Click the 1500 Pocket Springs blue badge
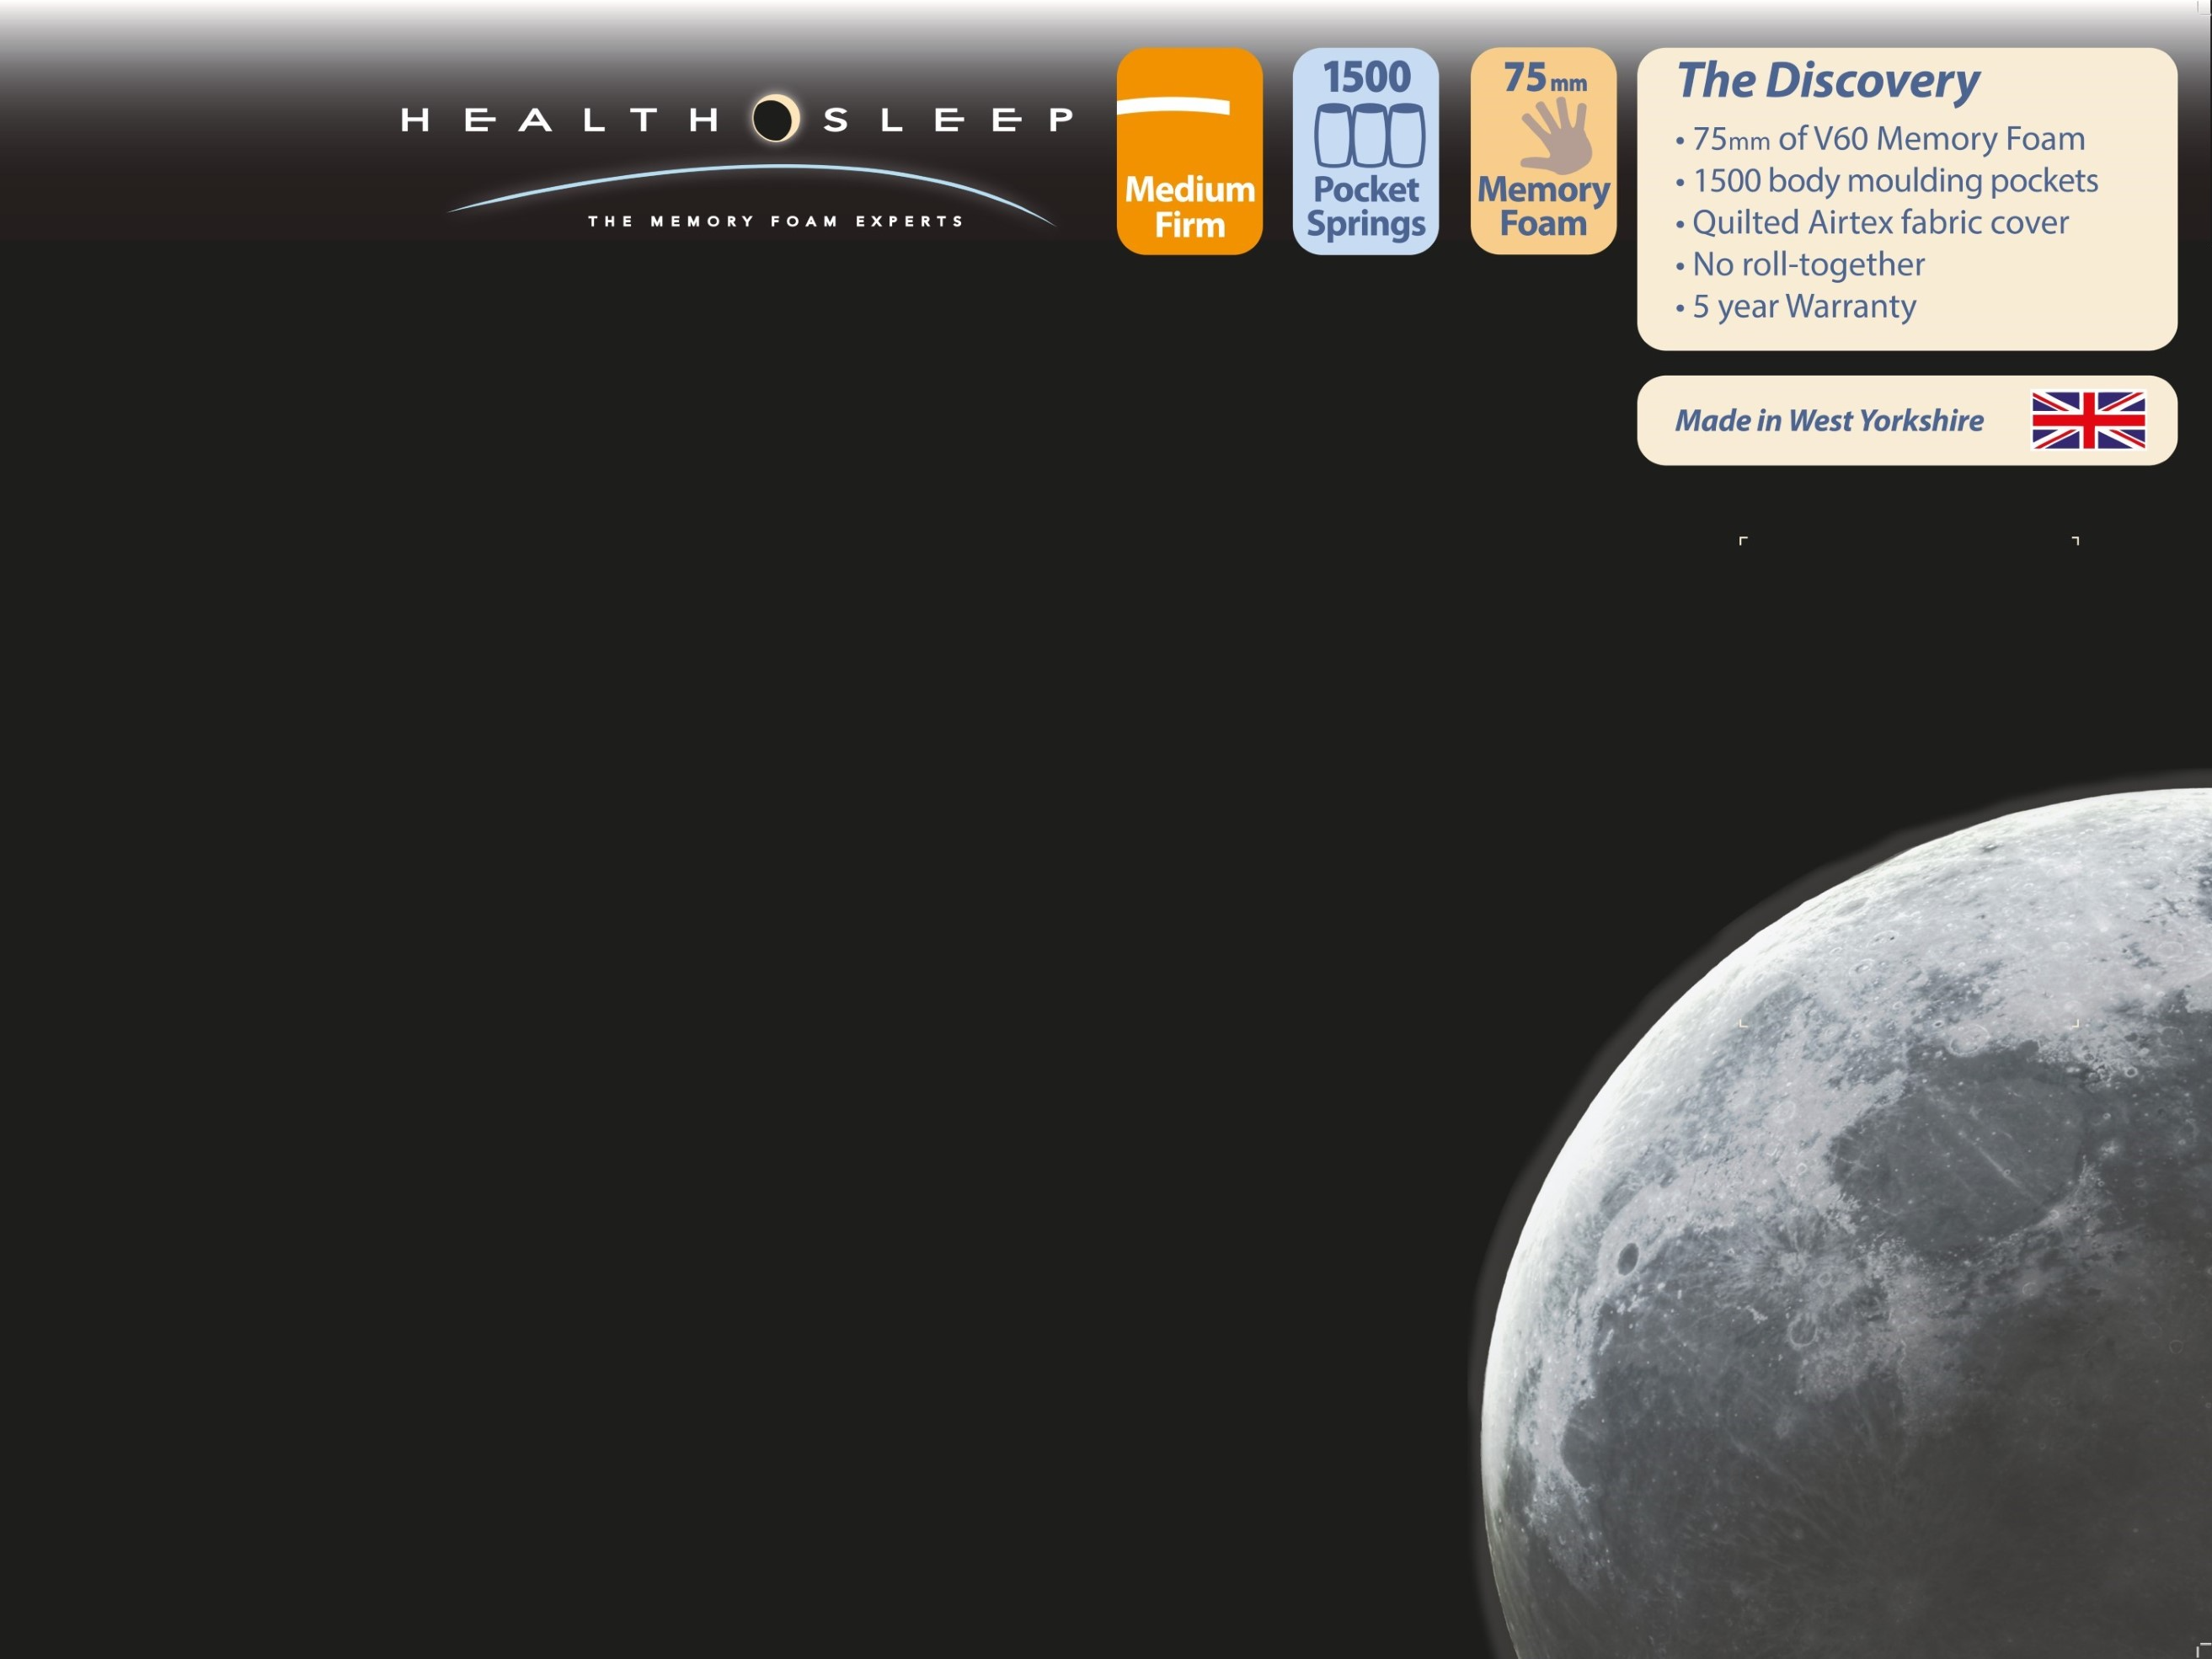Viewport: 2212px width, 1659px height. click(1366, 151)
